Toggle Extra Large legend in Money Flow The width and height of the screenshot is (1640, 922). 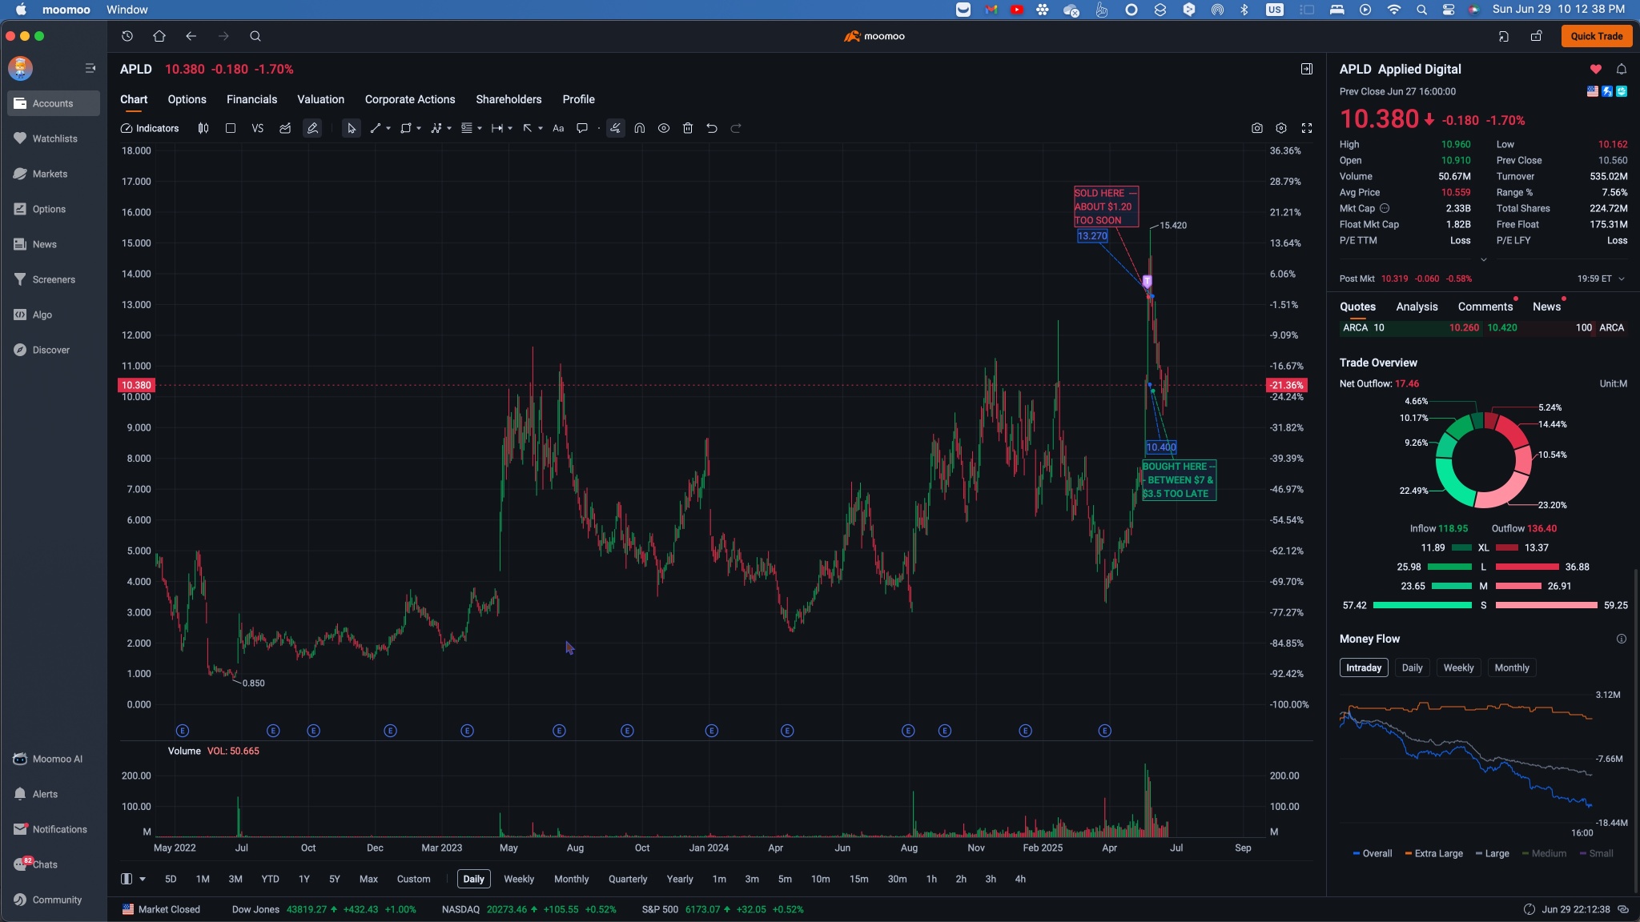click(x=1433, y=853)
